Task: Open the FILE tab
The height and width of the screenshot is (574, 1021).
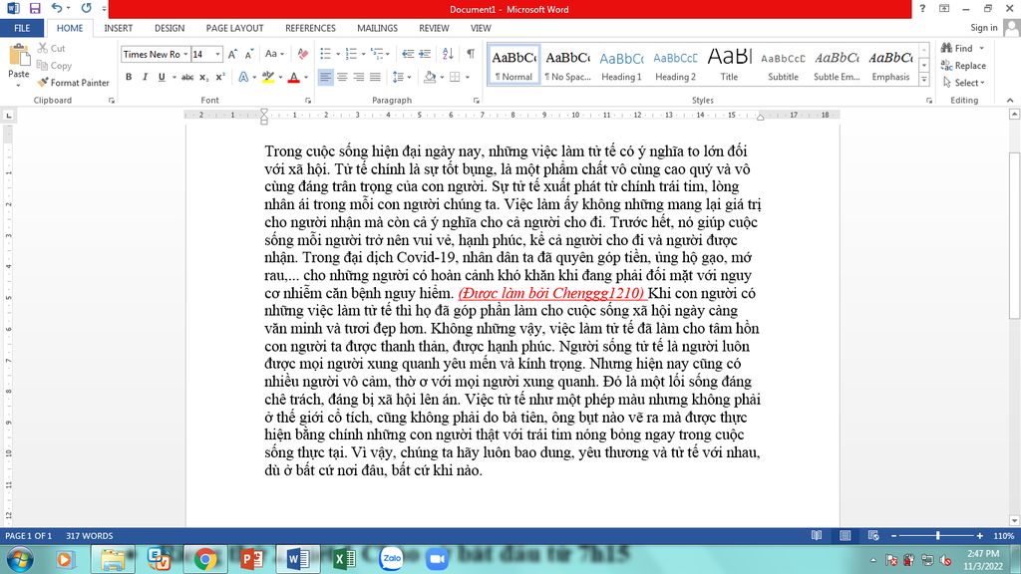Action: pos(22,28)
